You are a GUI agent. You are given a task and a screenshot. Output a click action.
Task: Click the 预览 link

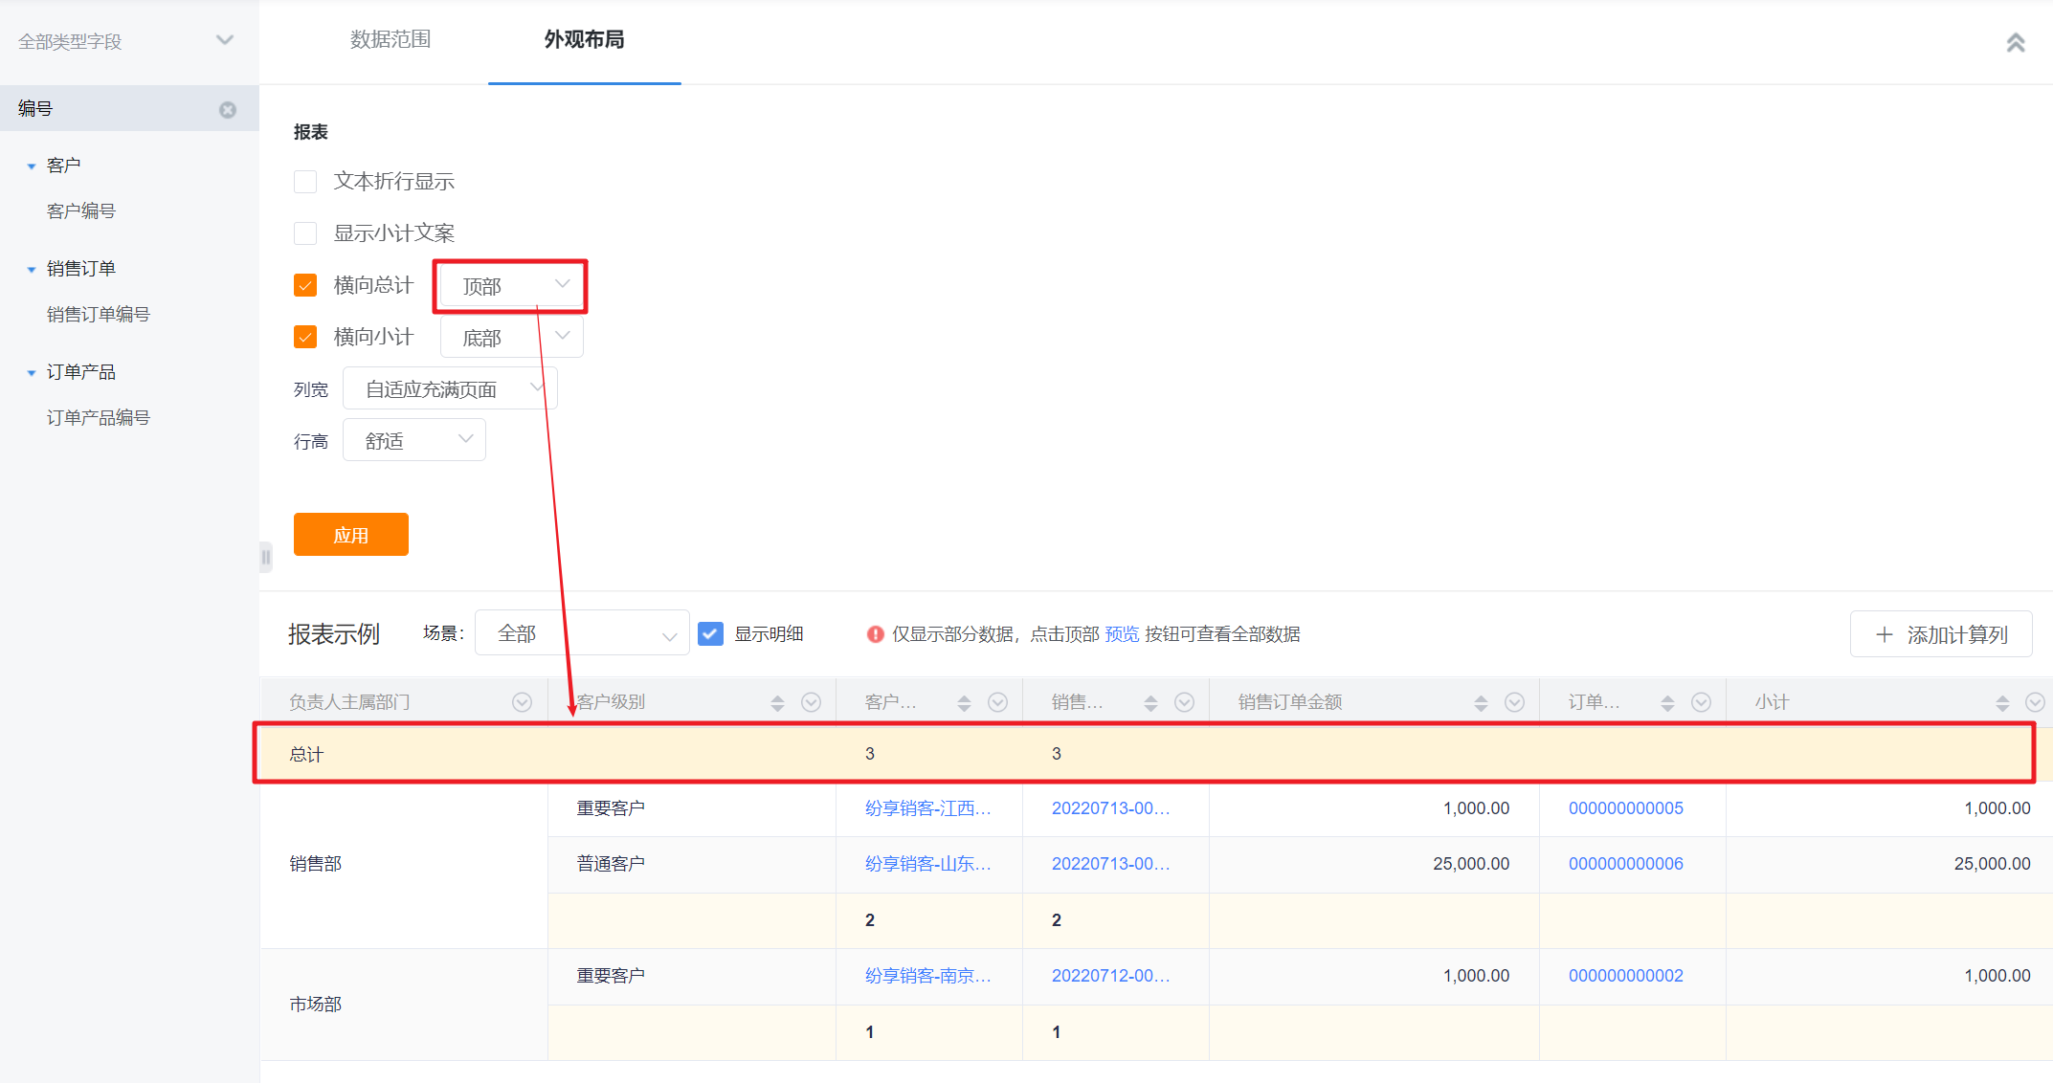tap(1122, 634)
